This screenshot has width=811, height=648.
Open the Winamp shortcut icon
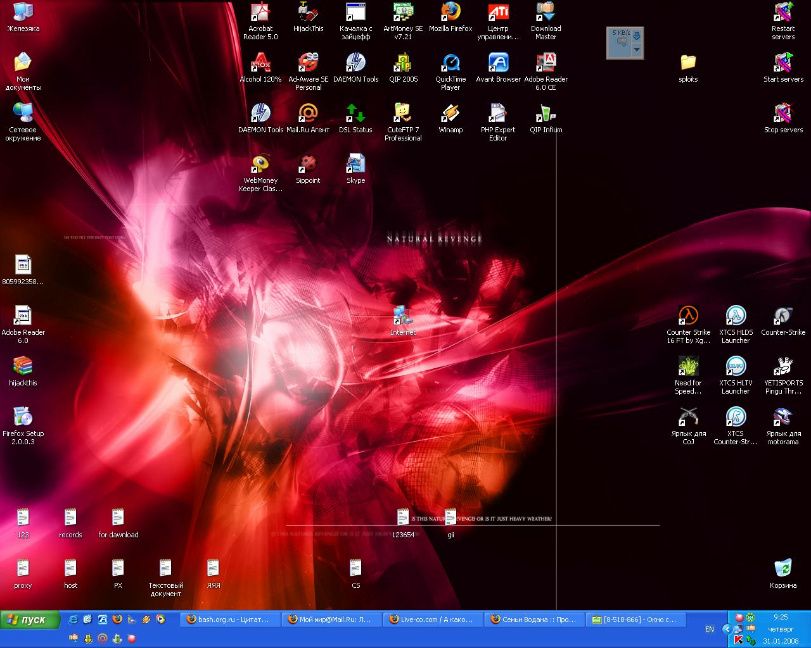(x=450, y=114)
